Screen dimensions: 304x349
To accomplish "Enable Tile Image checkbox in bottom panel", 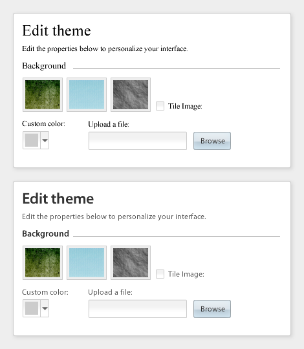I will coord(160,274).
